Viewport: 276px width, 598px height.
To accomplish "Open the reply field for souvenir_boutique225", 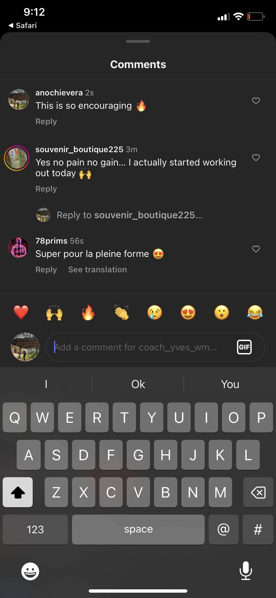I will pyautogui.click(x=129, y=215).
